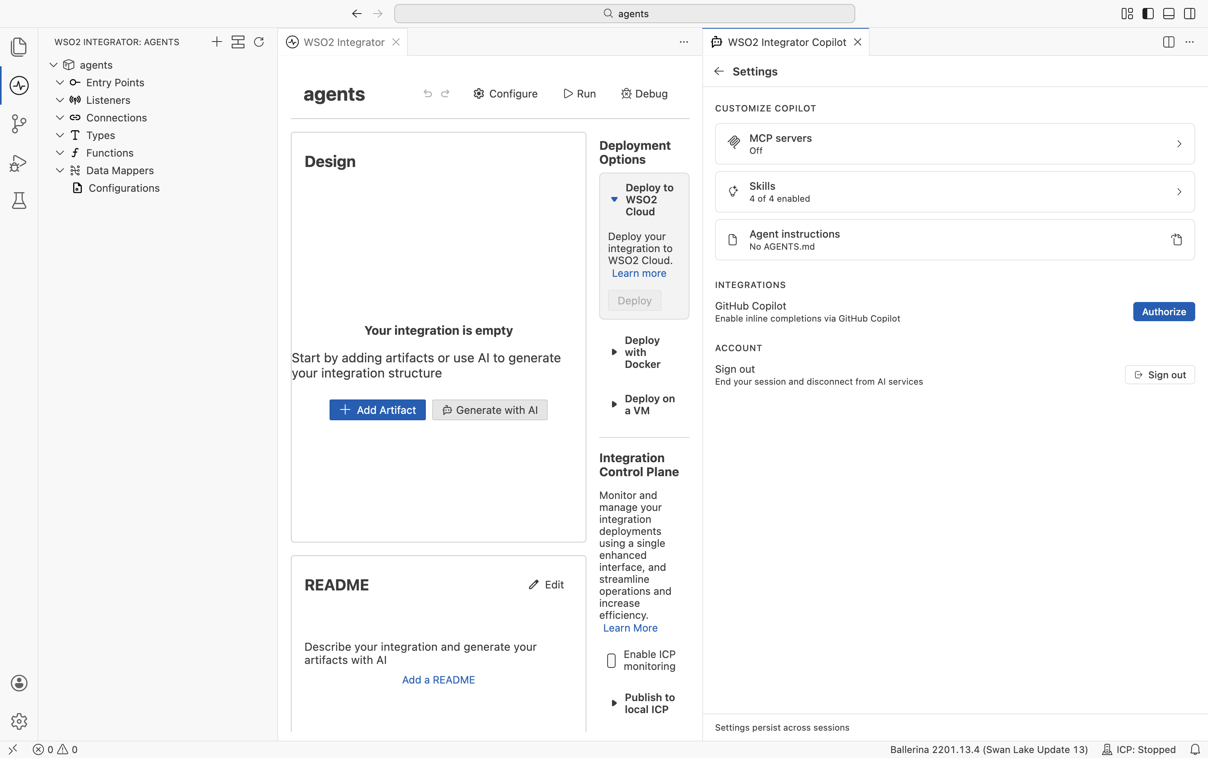
Task: Click Generate with AI button
Action: point(490,410)
